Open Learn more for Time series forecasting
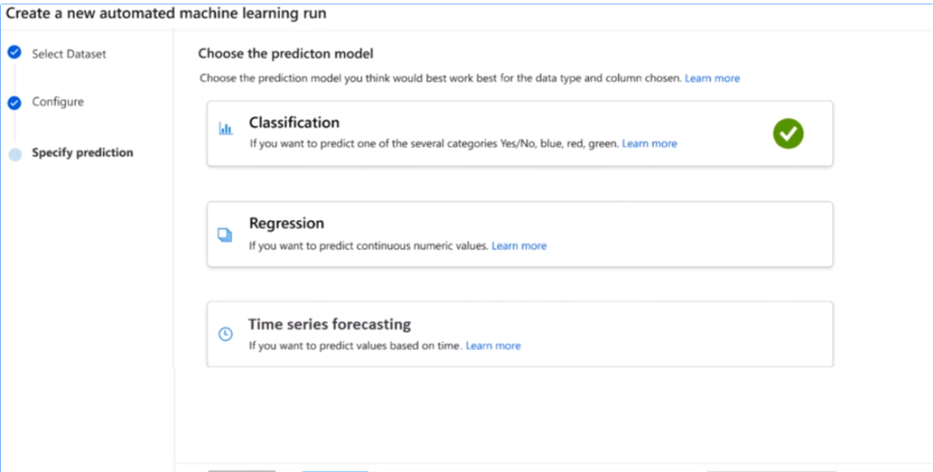Image resolution: width=933 pixels, height=472 pixels. 493,346
